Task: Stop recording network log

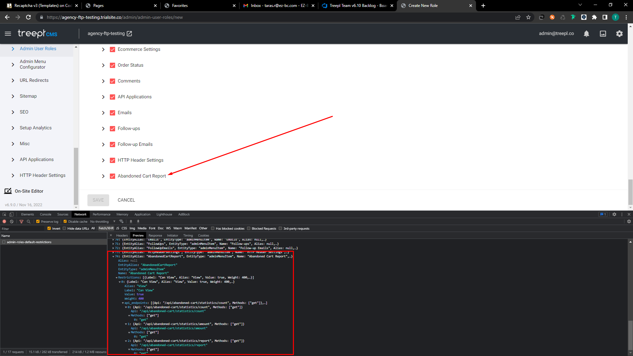Action: tap(5, 222)
